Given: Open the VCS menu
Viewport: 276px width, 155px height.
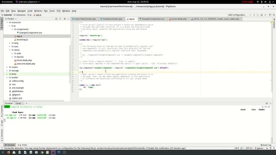Looking at the screenshot, I should (59, 11).
